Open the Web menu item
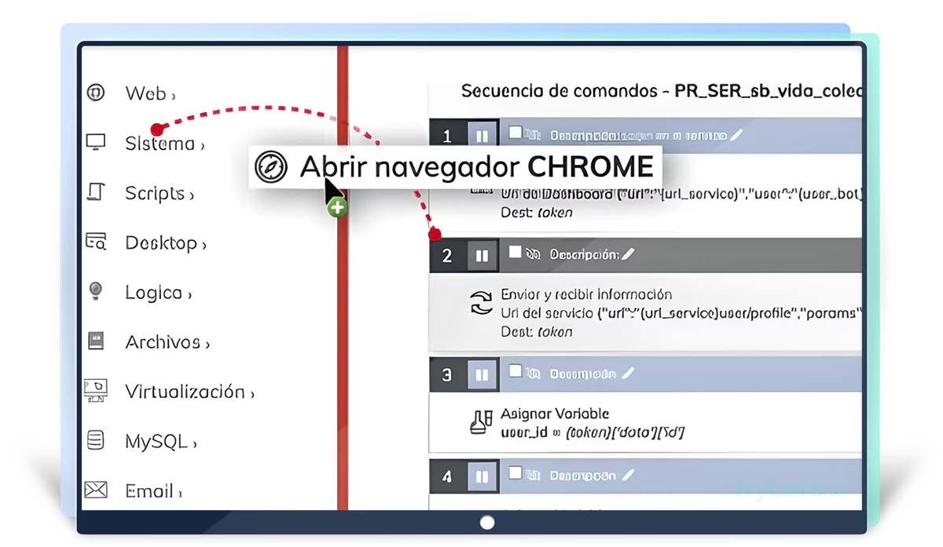The width and height of the screenshot is (943, 547). (x=146, y=93)
